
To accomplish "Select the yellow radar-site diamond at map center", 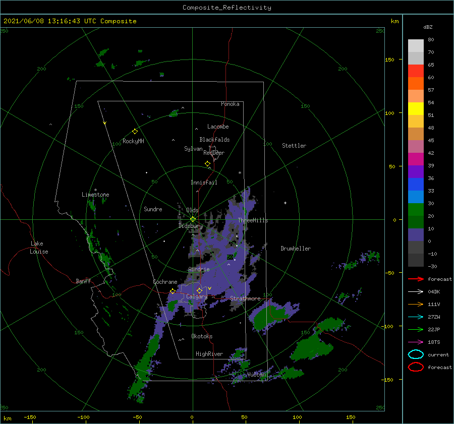I will [193, 219].
